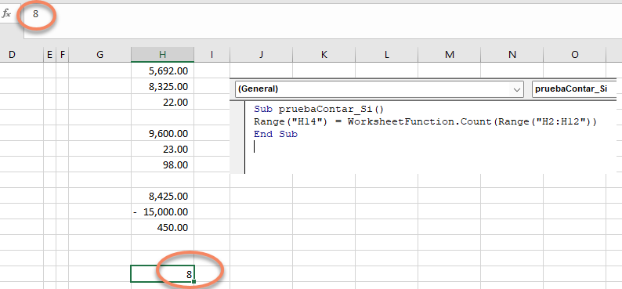Click the End Sub code line

276,135
